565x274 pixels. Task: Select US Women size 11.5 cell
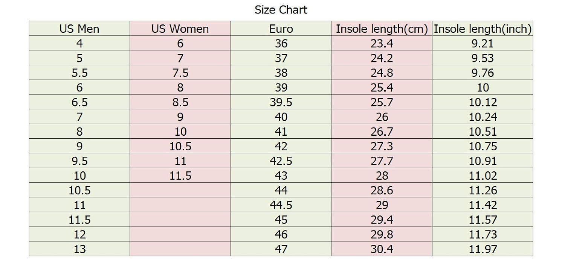tap(180, 176)
